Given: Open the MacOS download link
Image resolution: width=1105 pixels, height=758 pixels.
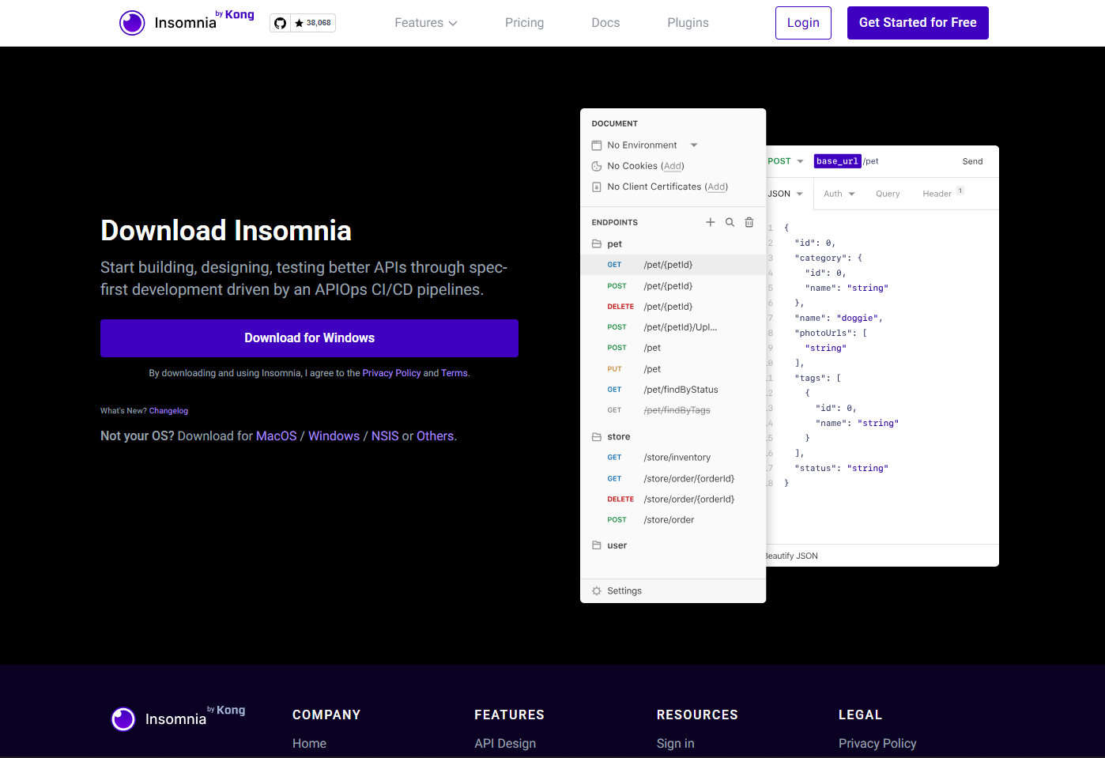Looking at the screenshot, I should pyautogui.click(x=276, y=436).
